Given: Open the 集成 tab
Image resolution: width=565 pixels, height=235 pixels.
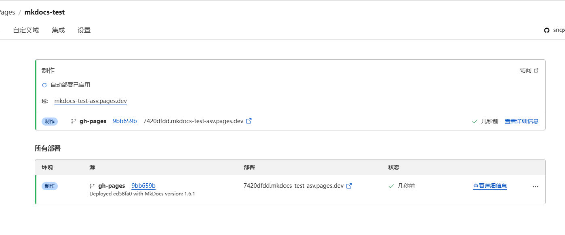Looking at the screenshot, I should (x=58, y=30).
